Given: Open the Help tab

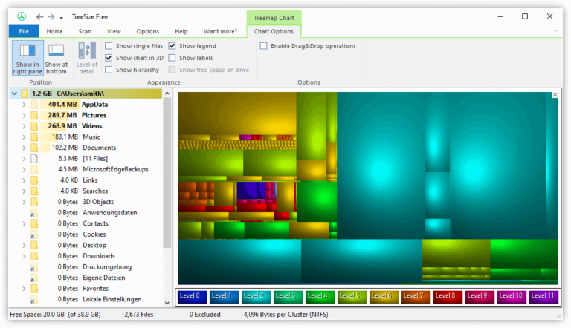Looking at the screenshot, I should (x=181, y=31).
